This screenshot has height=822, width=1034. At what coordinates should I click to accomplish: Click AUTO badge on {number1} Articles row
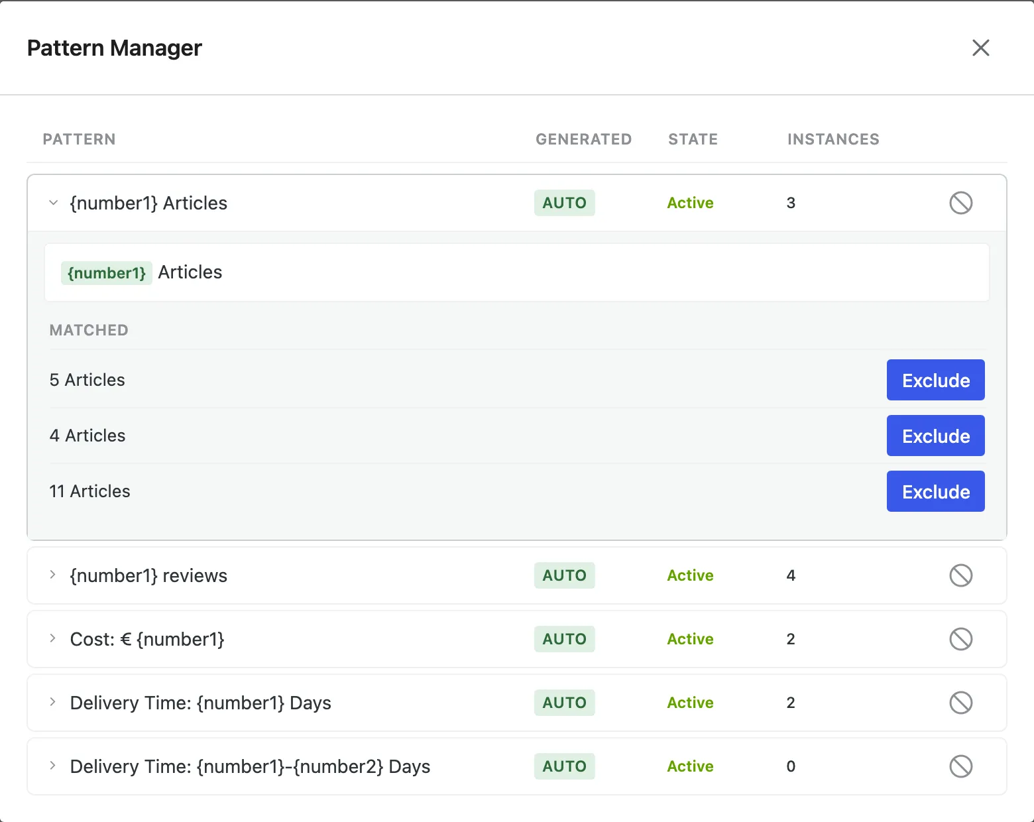pyautogui.click(x=565, y=203)
